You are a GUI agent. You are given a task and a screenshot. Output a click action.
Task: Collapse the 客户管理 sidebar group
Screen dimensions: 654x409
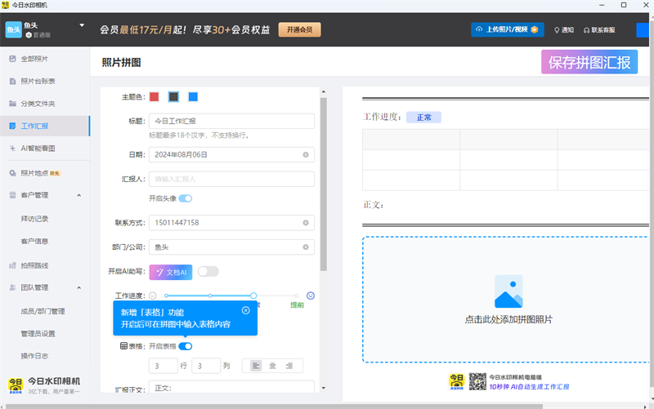point(78,195)
